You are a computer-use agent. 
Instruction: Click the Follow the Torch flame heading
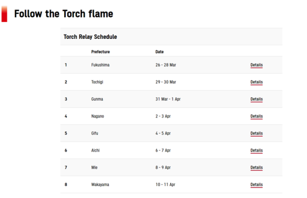pyautogui.click(x=63, y=14)
